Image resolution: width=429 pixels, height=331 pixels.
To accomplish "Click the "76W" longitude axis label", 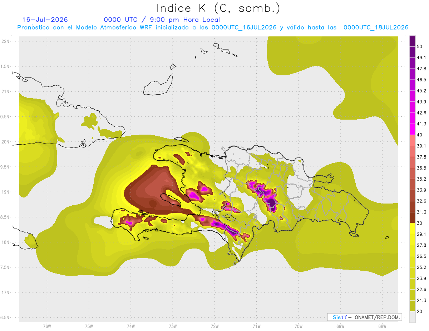I will pyautogui.click(x=47, y=326).
